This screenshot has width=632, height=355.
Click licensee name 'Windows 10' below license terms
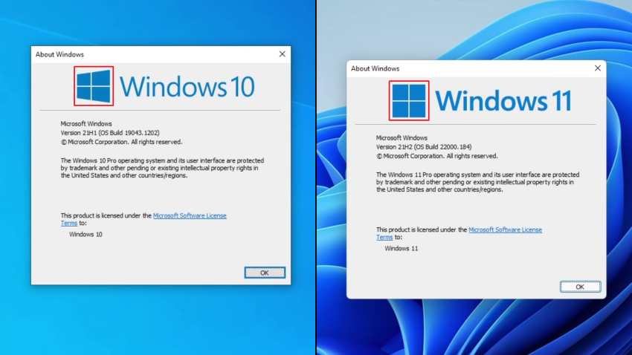tap(86, 234)
